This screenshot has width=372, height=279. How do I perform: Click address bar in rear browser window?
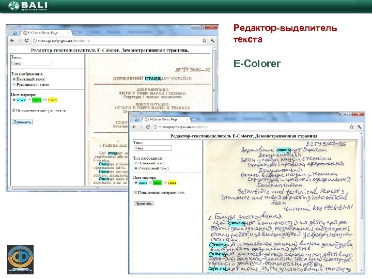point(120,41)
